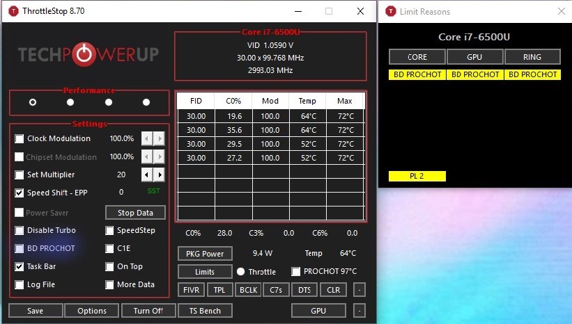Check the SpeedStep option
This screenshot has width=572, height=324.
point(109,230)
